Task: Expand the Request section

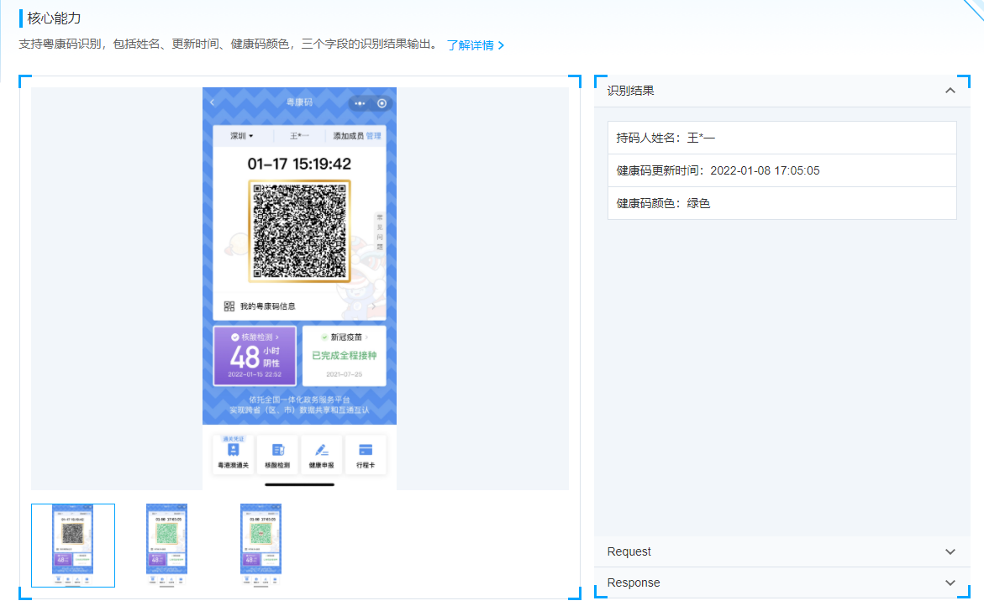Action: (x=782, y=551)
